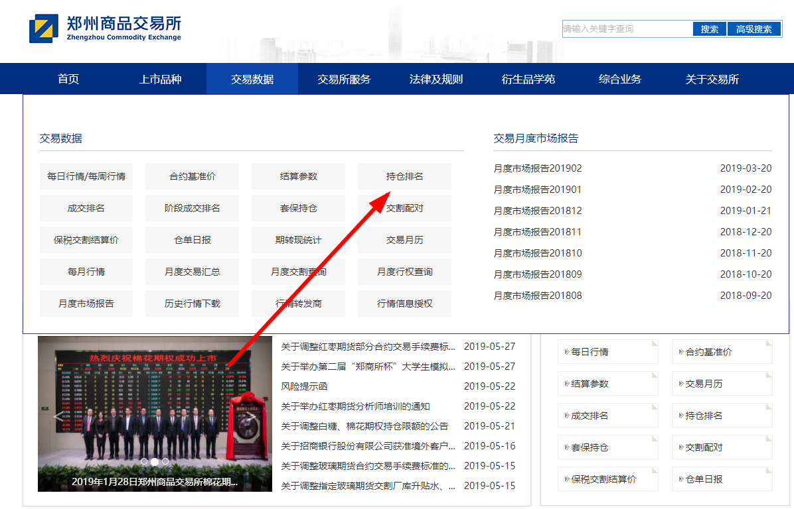The height and width of the screenshot is (509, 794).
Task: Select the third carousel dot indicator
Action: click(165, 461)
